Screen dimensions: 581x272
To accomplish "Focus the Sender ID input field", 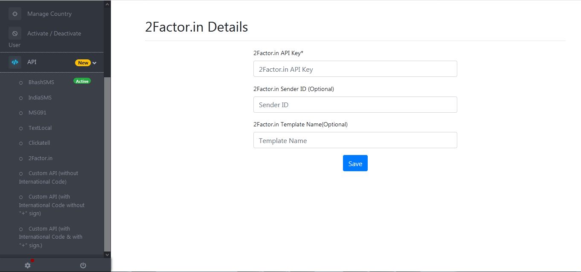I will pyautogui.click(x=355, y=105).
